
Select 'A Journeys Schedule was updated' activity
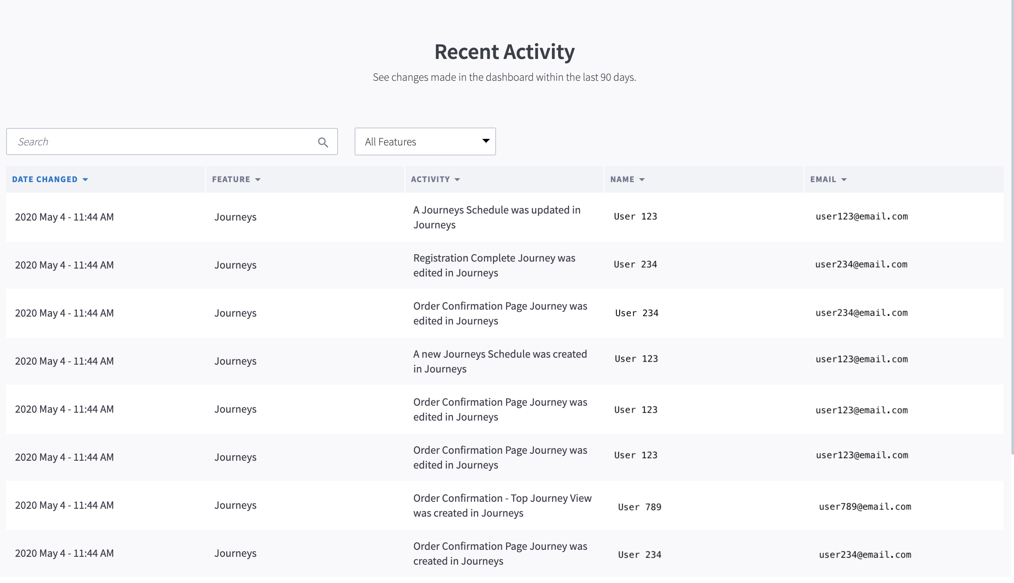point(497,217)
